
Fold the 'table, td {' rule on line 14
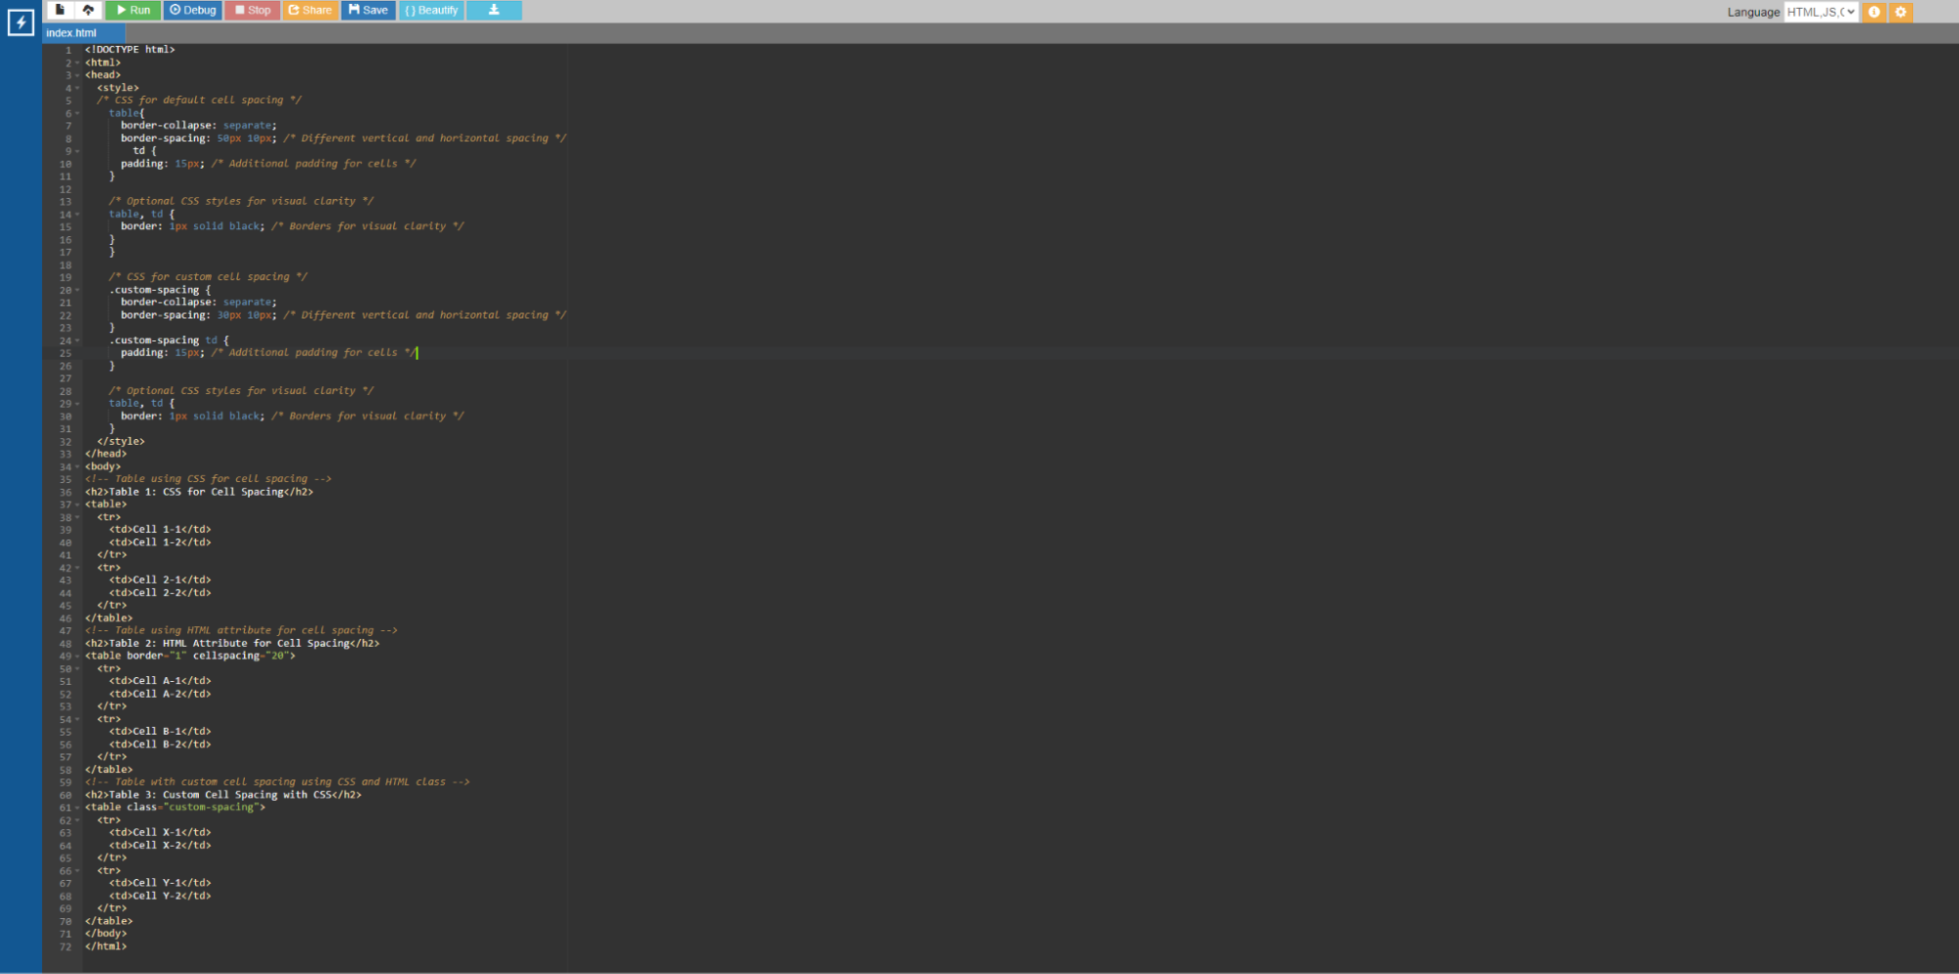(77, 215)
